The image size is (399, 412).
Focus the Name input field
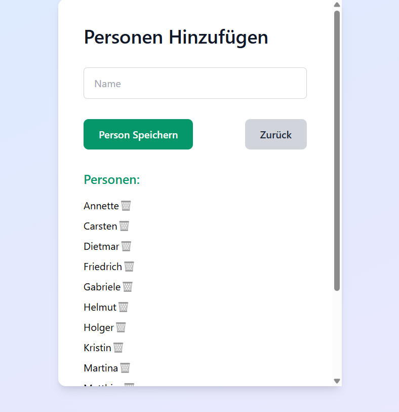195,83
